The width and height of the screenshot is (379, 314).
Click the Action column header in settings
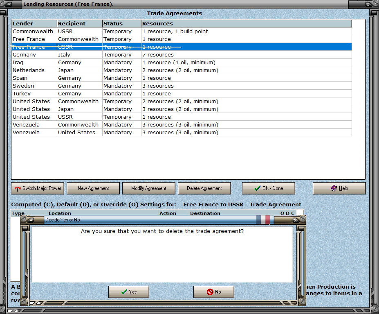pyautogui.click(x=168, y=213)
